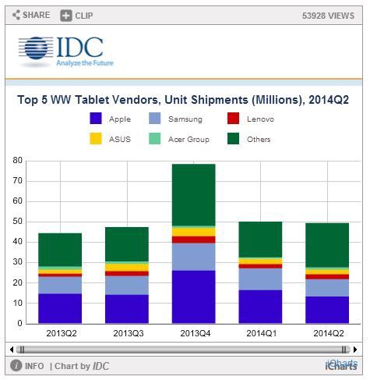Click the SHARE icon button
Screen dimensions: 370x380
16,15
